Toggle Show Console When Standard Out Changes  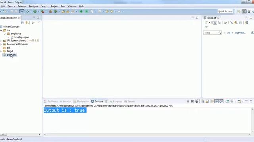pyautogui.click(x=217, y=101)
